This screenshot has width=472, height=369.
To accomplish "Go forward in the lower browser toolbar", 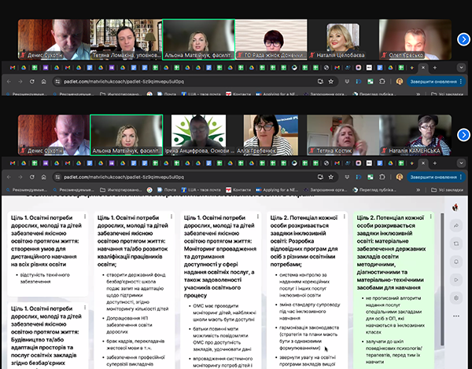I will coord(20,177).
